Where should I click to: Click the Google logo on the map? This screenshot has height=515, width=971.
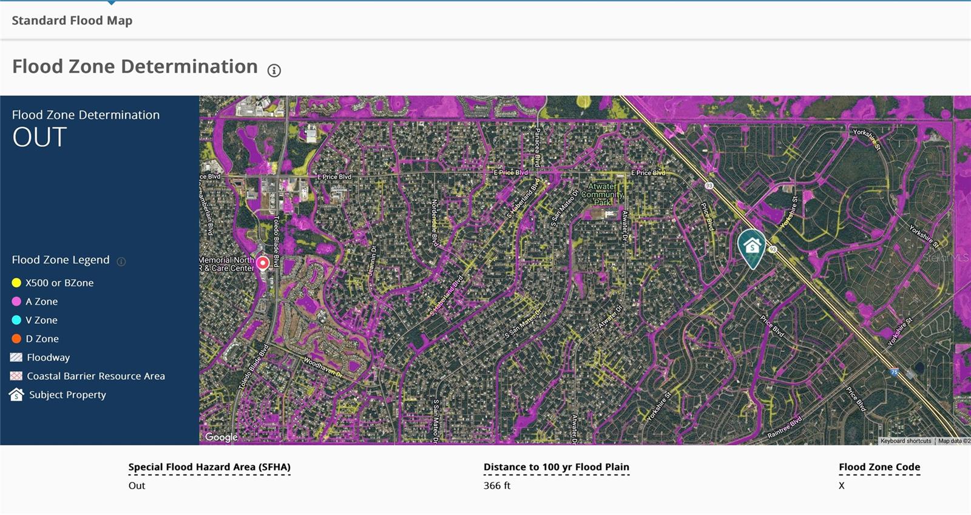pos(222,437)
